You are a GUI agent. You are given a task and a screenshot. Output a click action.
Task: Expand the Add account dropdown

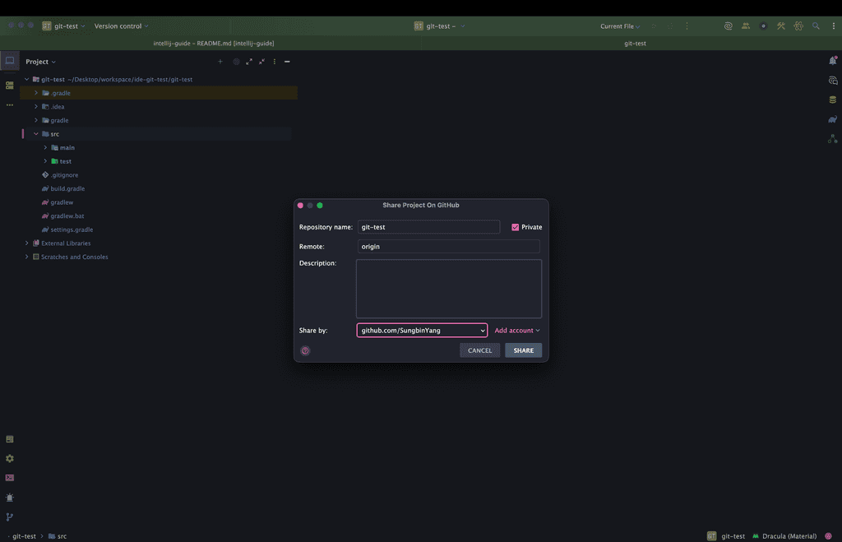(x=516, y=331)
